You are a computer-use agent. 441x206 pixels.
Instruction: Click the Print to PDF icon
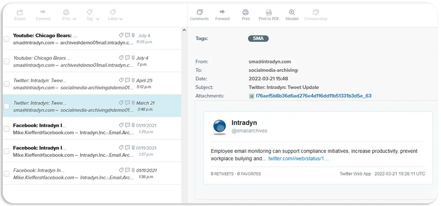click(x=269, y=12)
